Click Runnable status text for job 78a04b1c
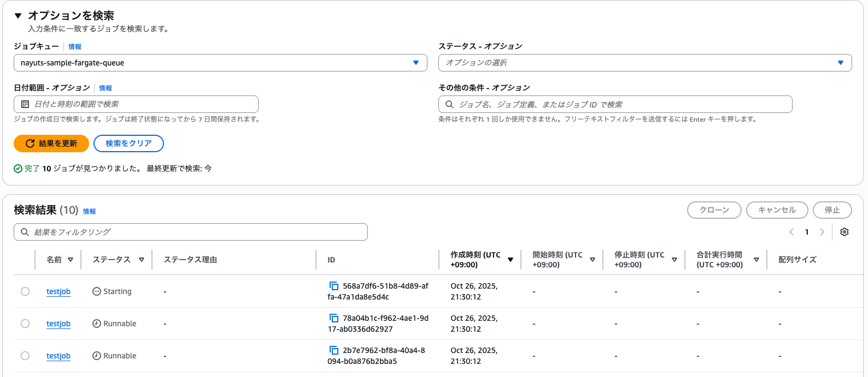 (120, 324)
